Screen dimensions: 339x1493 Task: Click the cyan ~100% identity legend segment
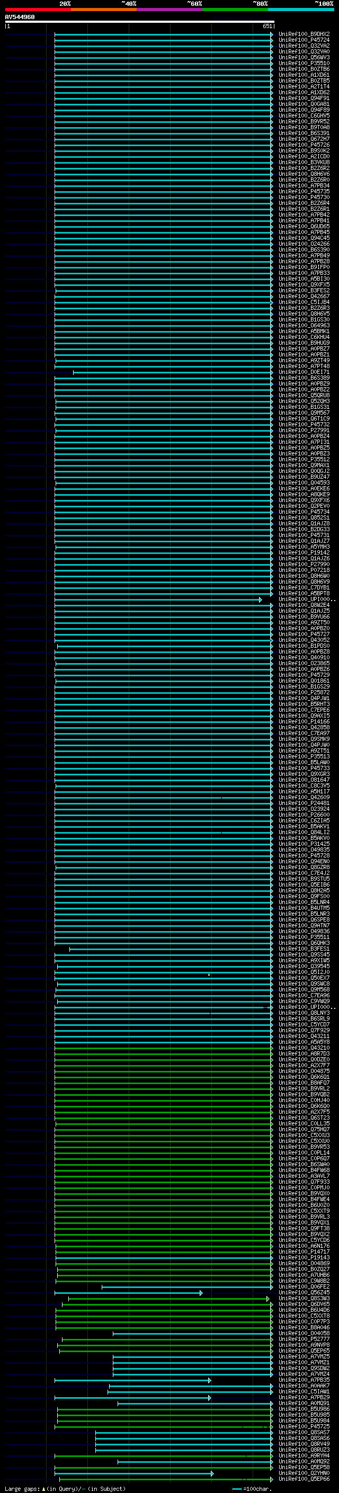[x=301, y=10]
